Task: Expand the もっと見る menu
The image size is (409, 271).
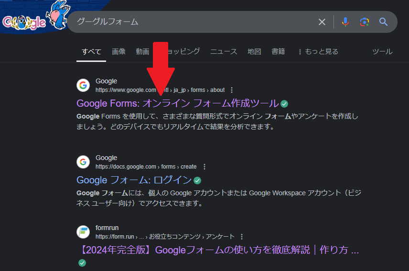Action: point(317,51)
